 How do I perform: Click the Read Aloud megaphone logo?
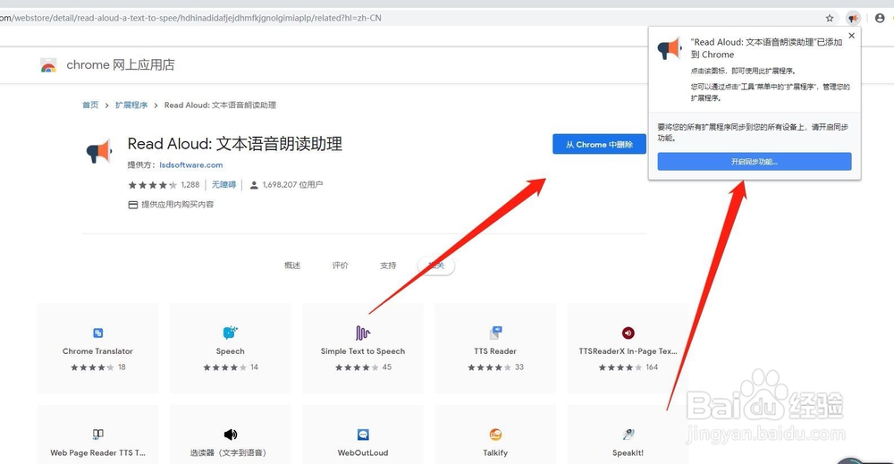(x=98, y=150)
